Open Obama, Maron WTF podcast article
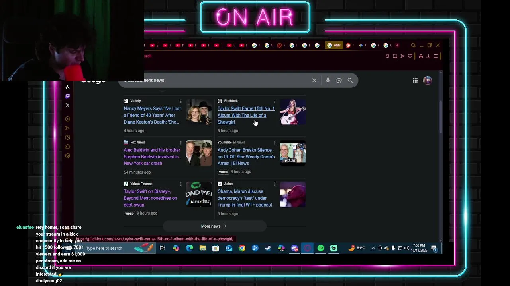510x286 pixels. tap(245, 198)
